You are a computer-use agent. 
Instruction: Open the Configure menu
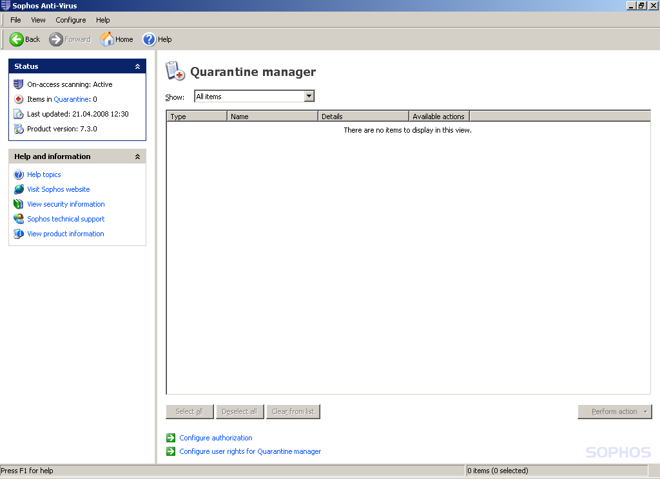[x=71, y=20]
